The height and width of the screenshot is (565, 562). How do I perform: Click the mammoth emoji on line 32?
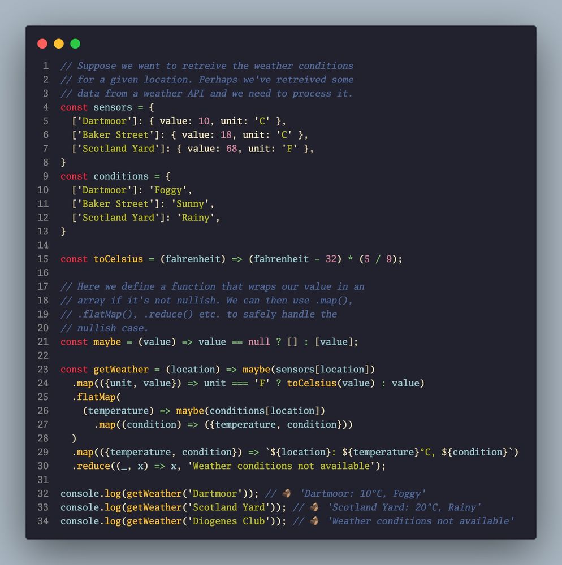286,493
